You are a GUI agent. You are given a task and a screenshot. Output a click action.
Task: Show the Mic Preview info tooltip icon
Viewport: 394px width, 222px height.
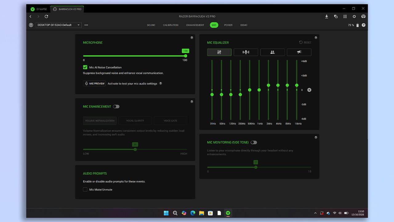(x=161, y=83)
